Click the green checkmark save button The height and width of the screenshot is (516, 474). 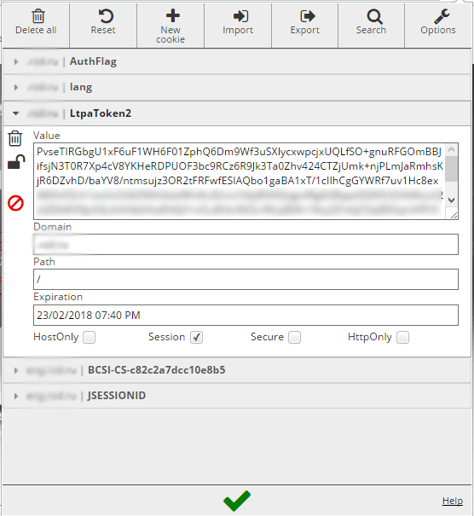pos(237,501)
